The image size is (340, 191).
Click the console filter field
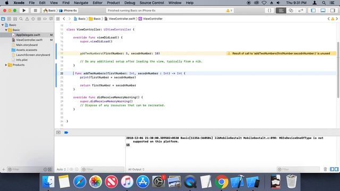pyautogui.click(x=299, y=169)
